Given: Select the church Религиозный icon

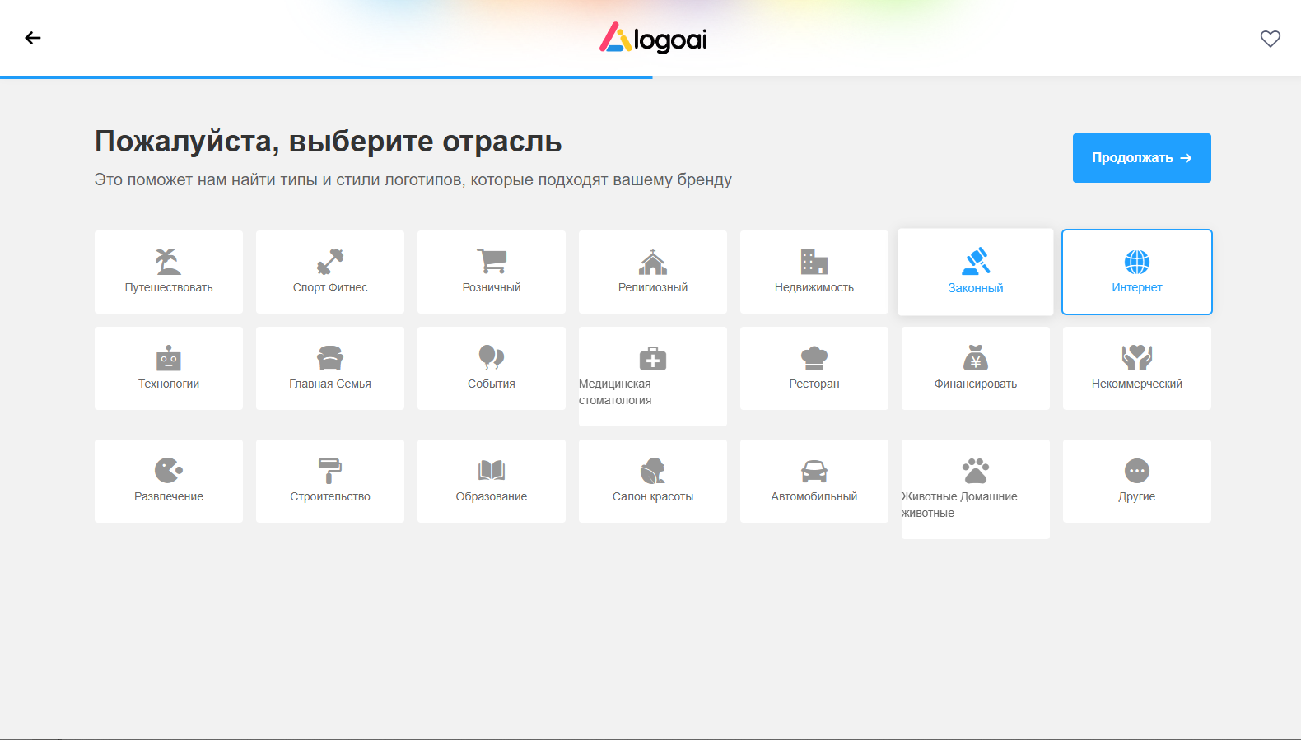Looking at the screenshot, I should (x=653, y=262).
